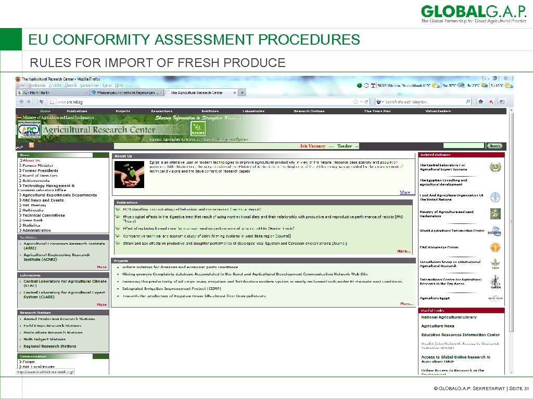Viewport: 533px width, 399px height.
Task: Click the ARC logo in the banner
Action: pos(29,130)
